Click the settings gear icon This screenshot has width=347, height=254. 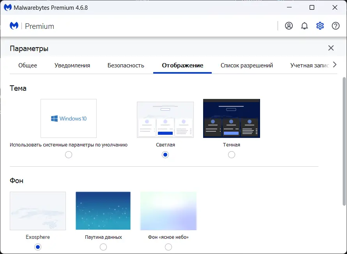tap(320, 26)
